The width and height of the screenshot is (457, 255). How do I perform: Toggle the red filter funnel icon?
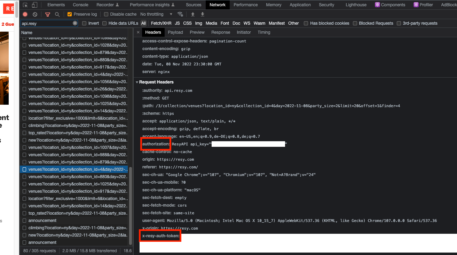tap(48, 14)
